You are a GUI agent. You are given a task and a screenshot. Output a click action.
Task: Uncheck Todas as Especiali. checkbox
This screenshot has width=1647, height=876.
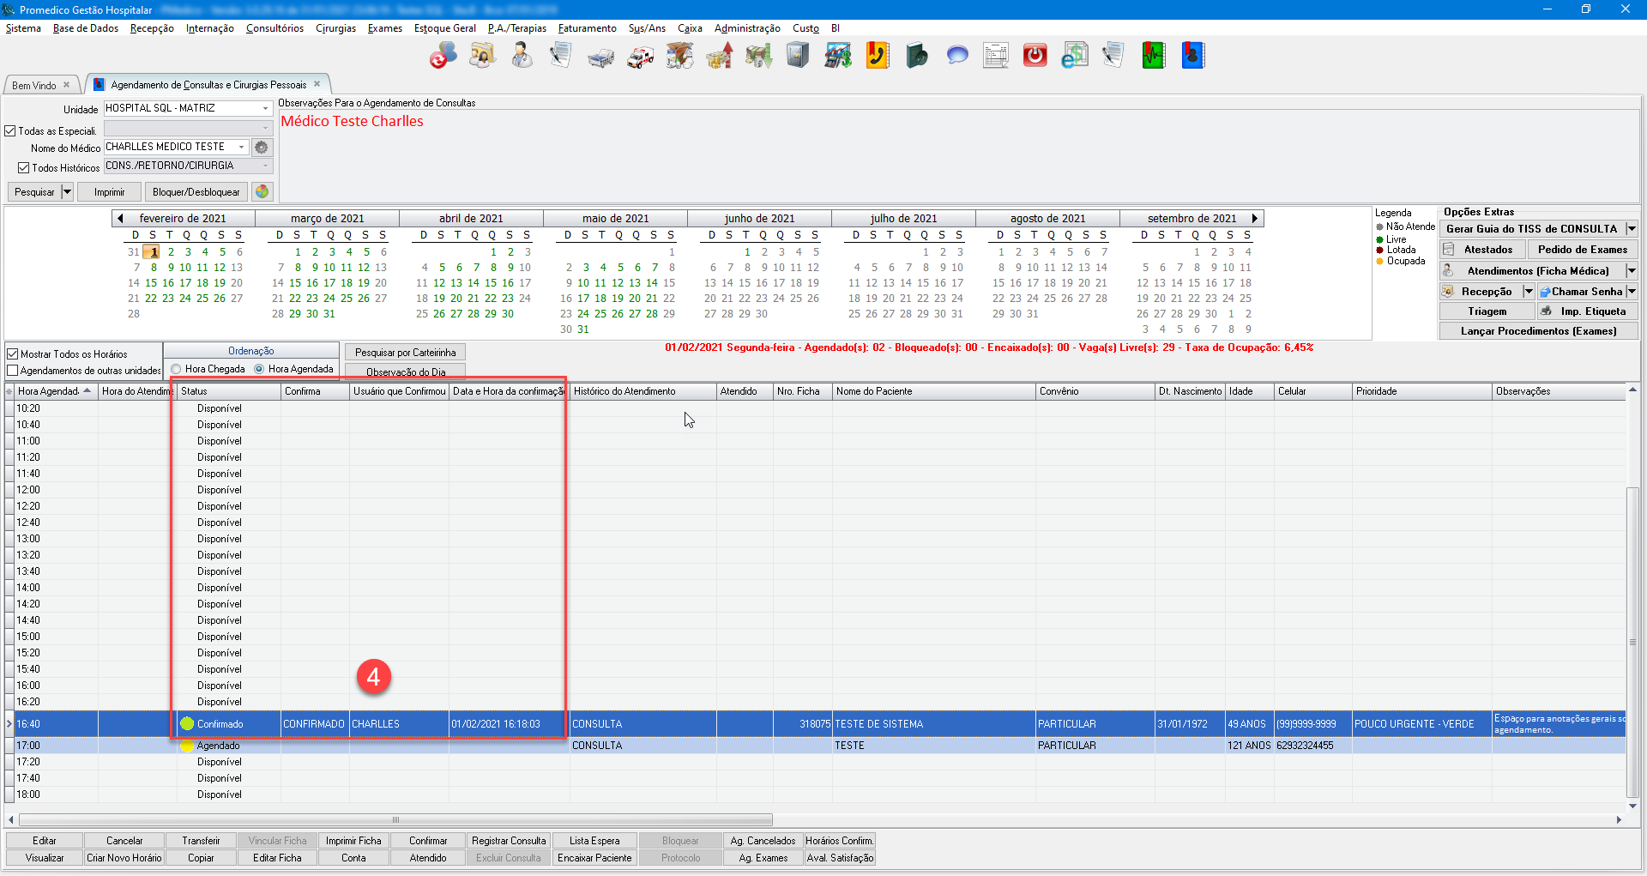coord(11,131)
